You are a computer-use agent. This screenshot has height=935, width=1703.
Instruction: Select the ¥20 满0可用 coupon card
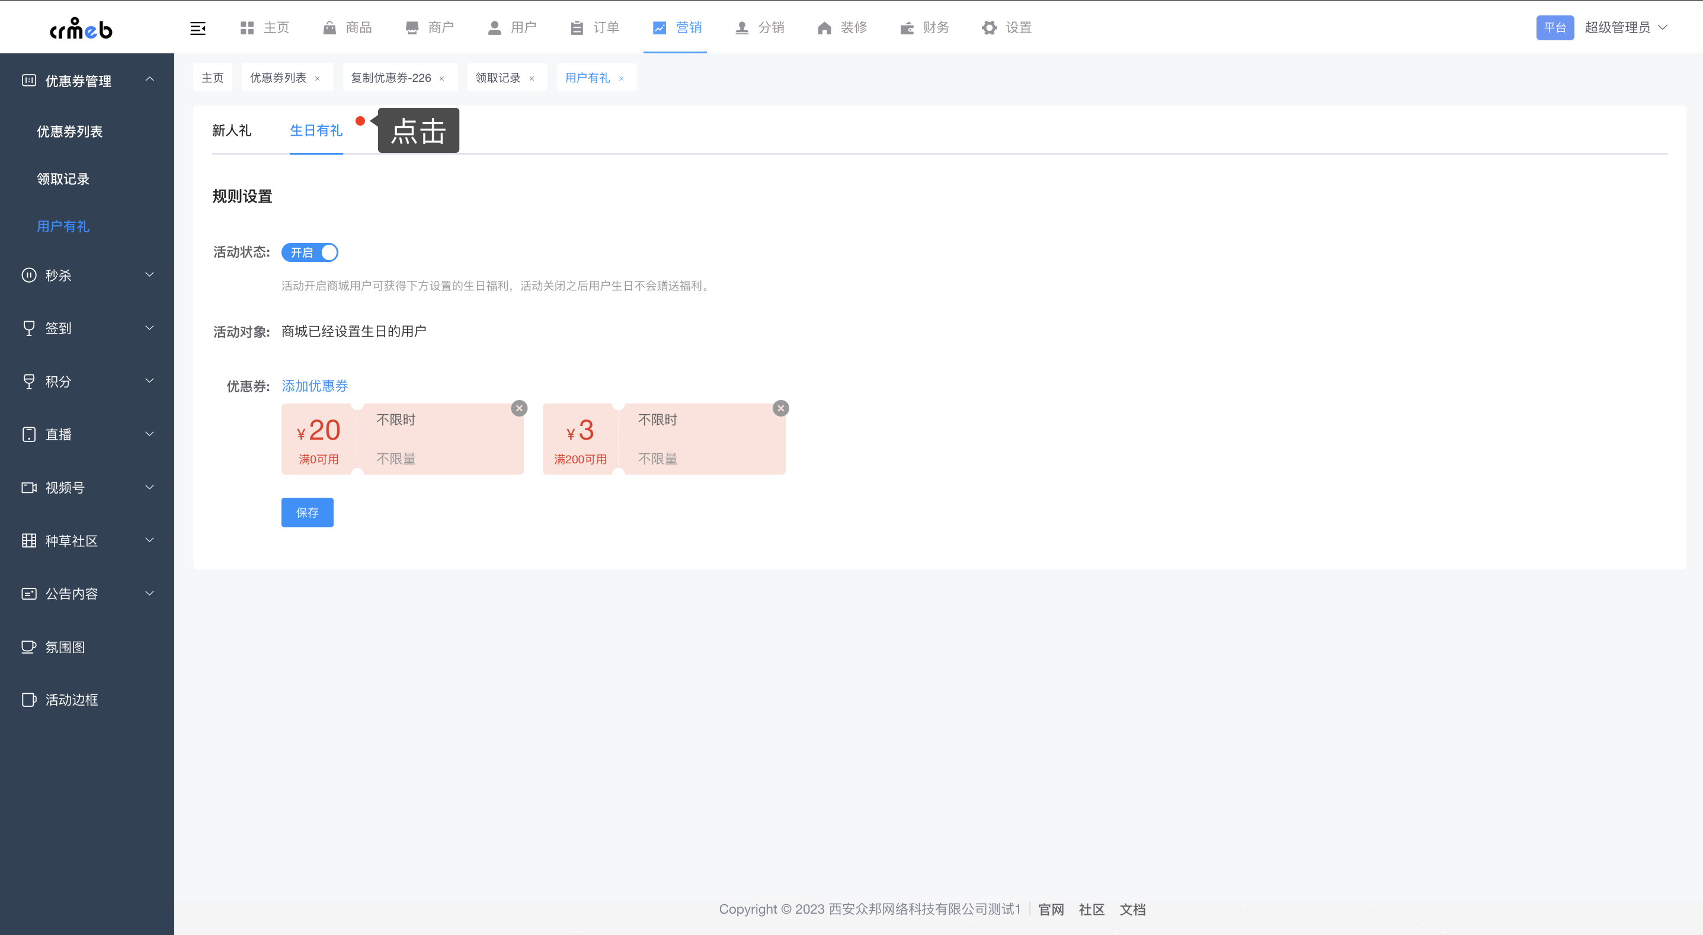(402, 439)
